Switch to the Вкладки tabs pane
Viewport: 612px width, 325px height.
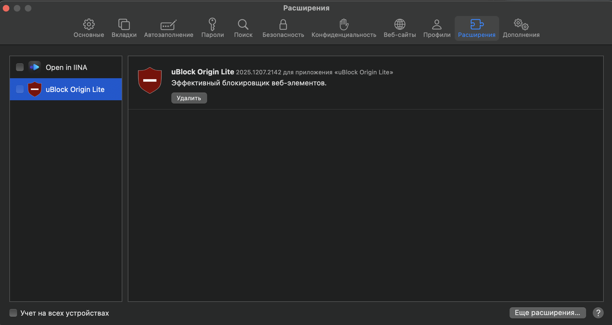tap(124, 28)
